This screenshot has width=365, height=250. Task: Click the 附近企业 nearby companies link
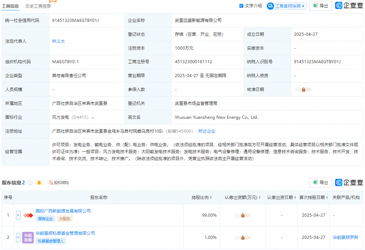pyautogui.click(x=207, y=131)
